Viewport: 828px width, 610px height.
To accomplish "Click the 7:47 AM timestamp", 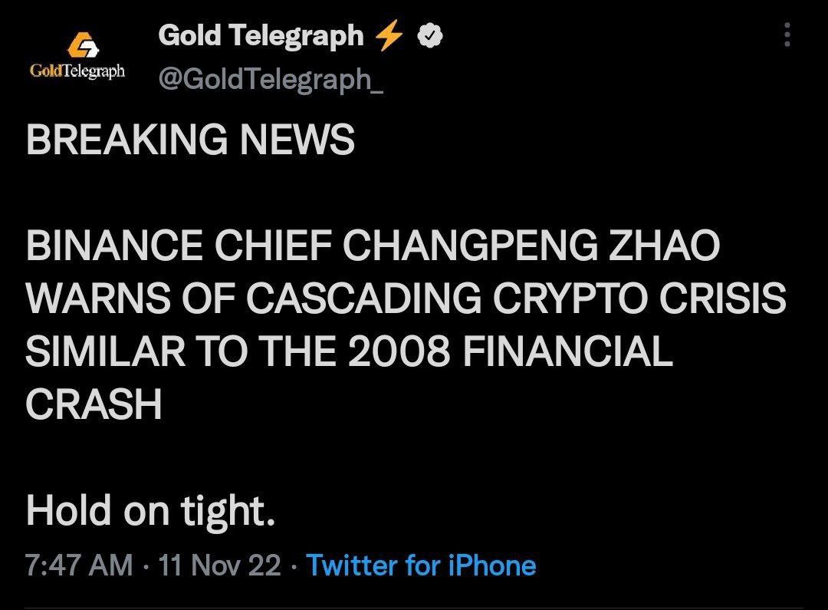I will 79,565.
